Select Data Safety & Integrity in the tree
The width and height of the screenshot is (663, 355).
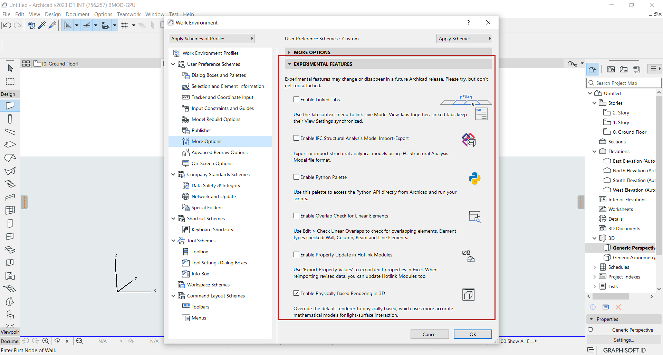pyautogui.click(x=216, y=185)
